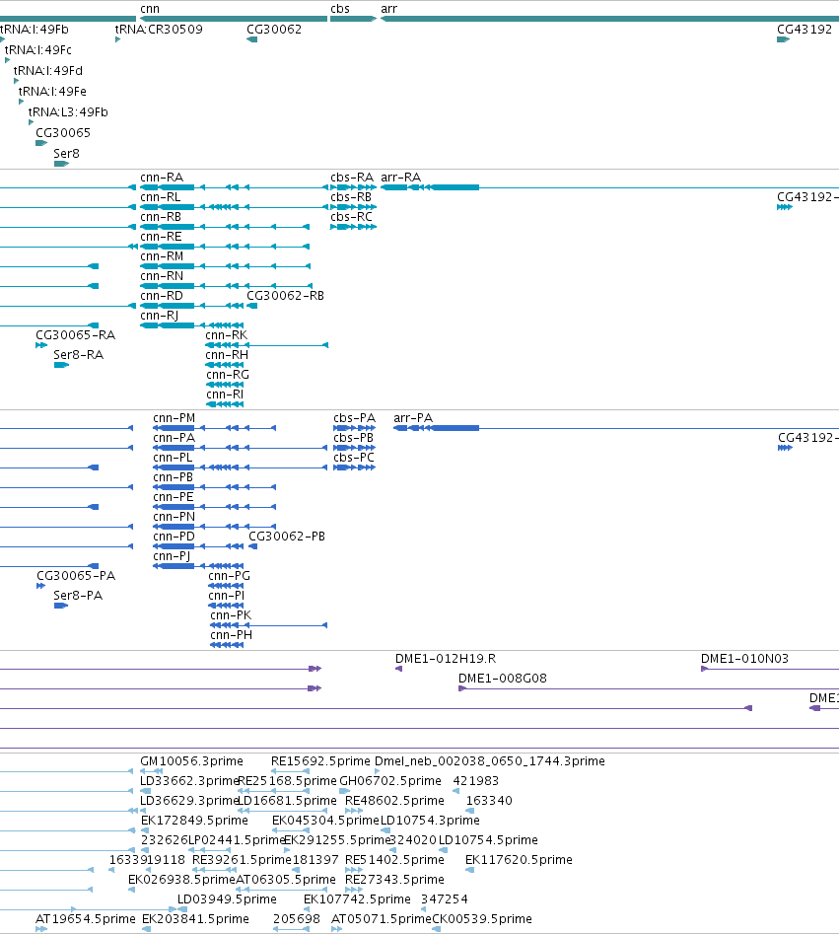Image resolution: width=839 pixels, height=934 pixels.
Task: Select the 347254 EST label
Action: tap(445, 898)
